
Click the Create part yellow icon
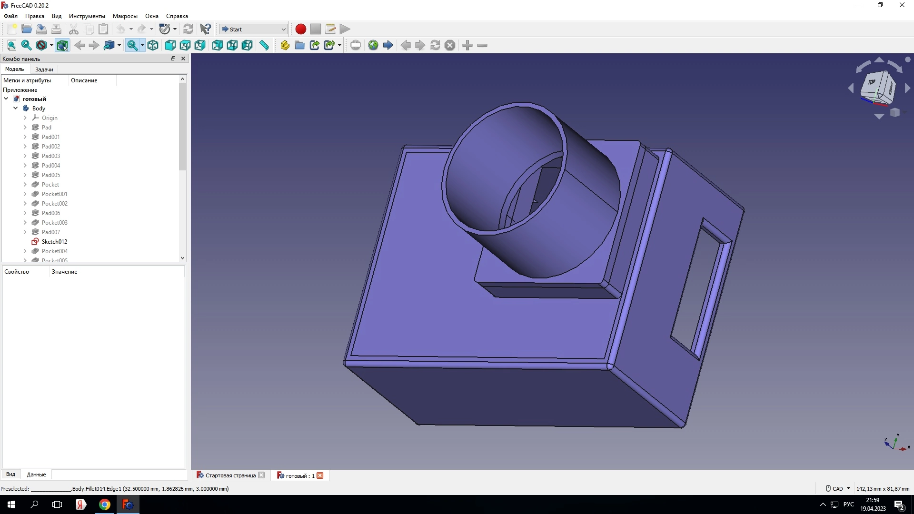pos(285,45)
